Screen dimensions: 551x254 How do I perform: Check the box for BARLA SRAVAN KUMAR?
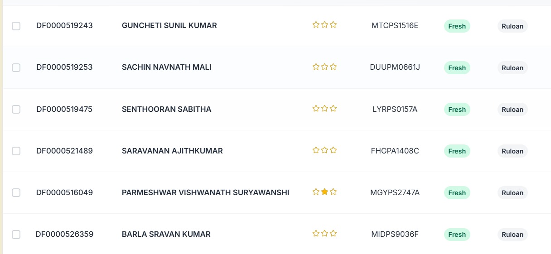[x=16, y=235]
